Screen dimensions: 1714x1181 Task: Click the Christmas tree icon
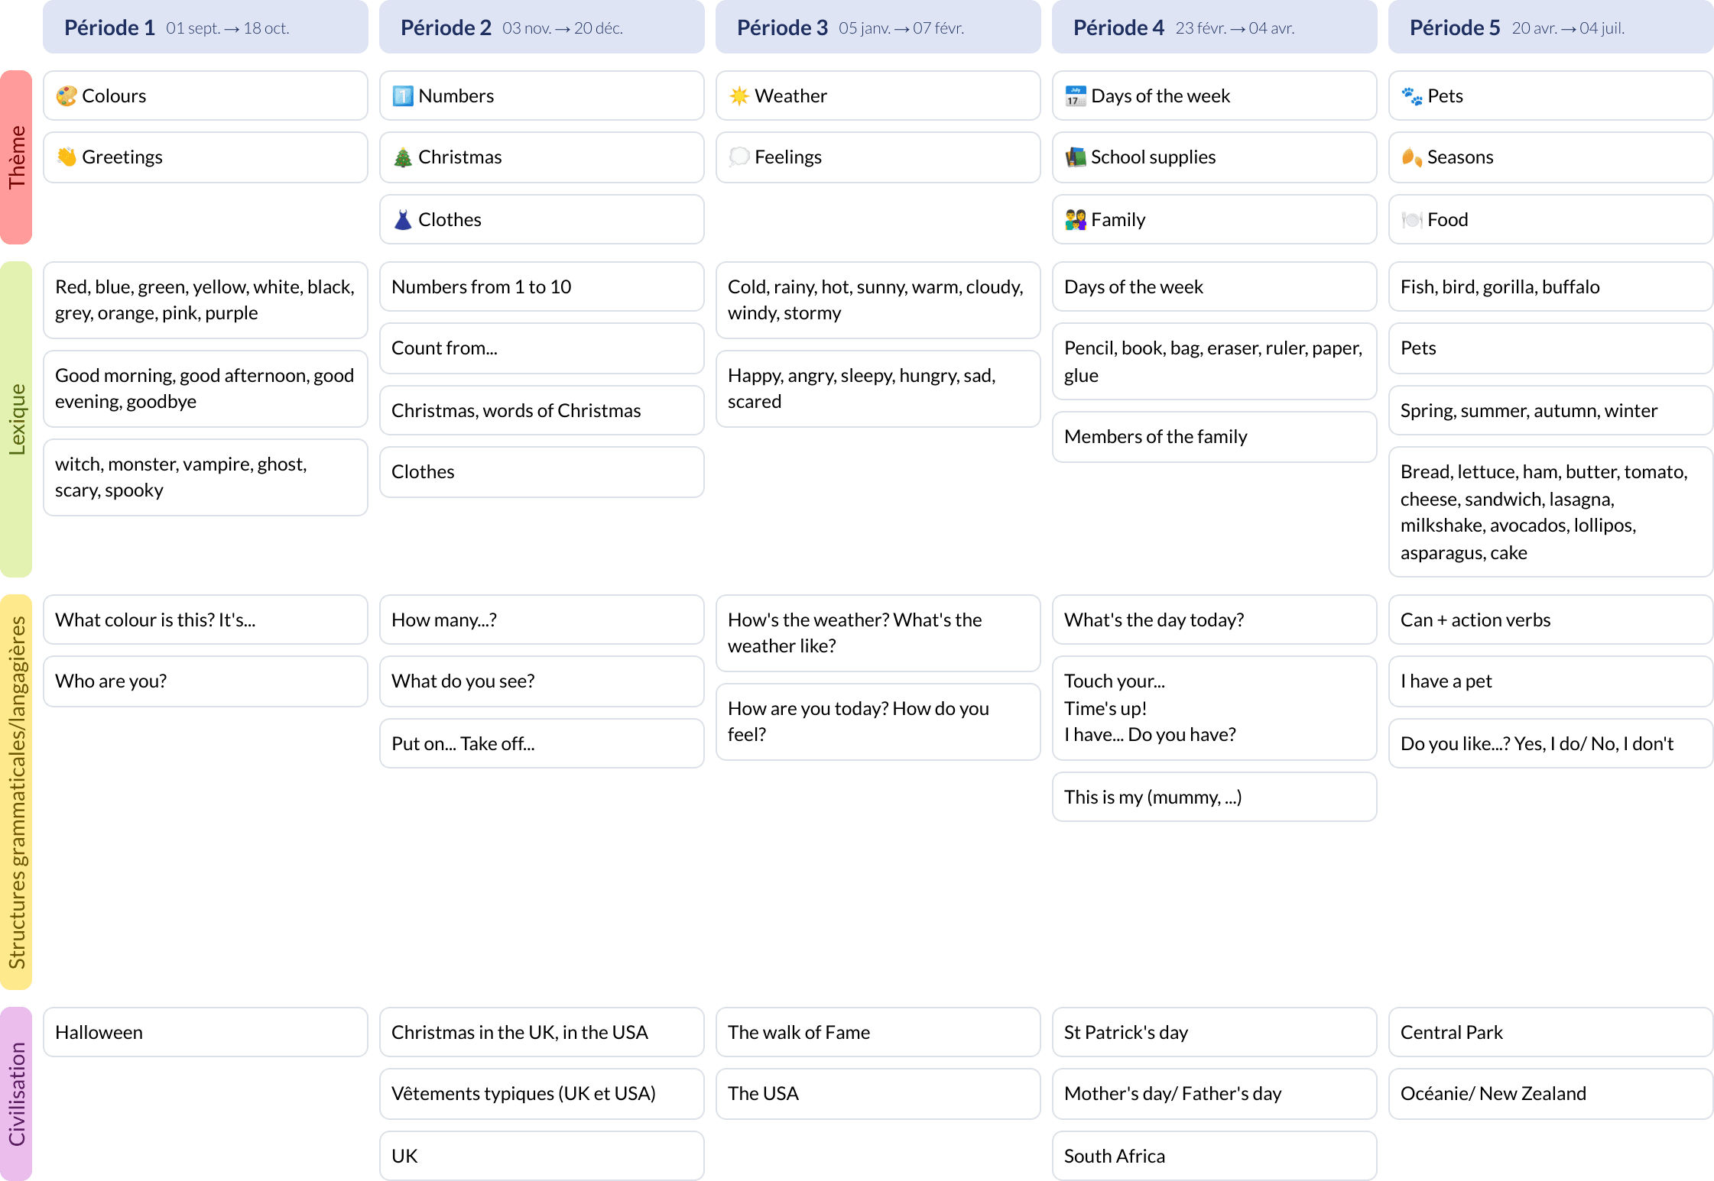403,157
